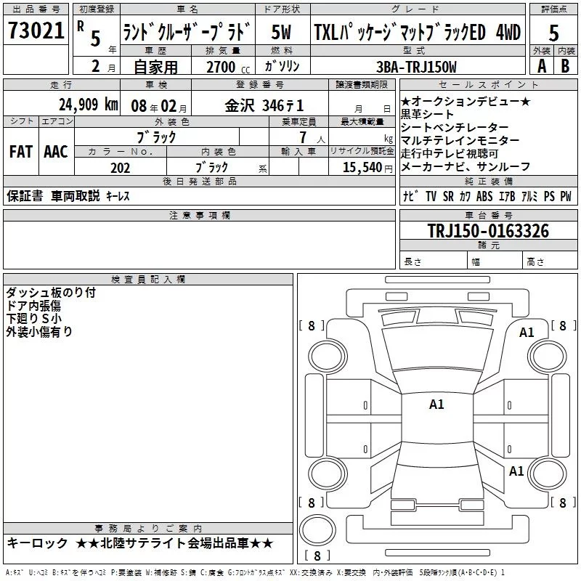
Task: Click the キーレス item
Action: click(x=118, y=196)
